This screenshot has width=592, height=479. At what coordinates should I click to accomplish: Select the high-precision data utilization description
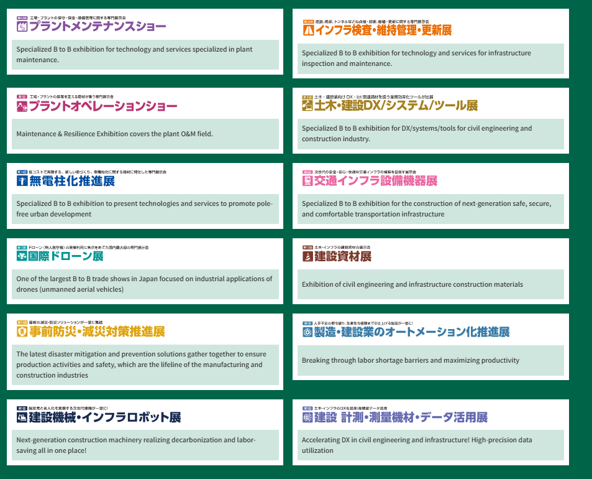tap(430, 445)
